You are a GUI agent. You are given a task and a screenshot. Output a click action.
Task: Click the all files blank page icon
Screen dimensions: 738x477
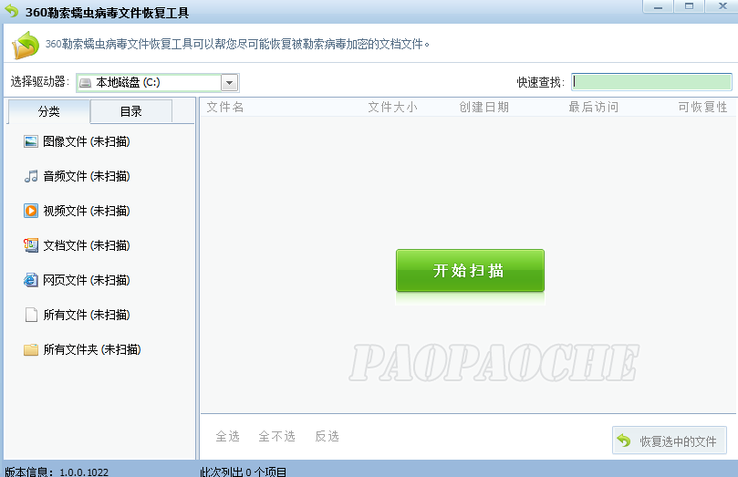pyautogui.click(x=31, y=315)
